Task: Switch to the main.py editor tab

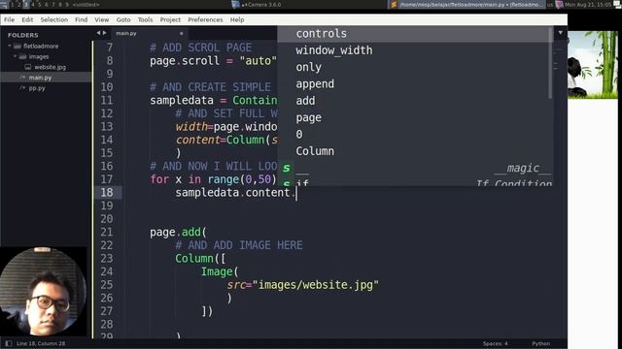Action: (x=149, y=34)
